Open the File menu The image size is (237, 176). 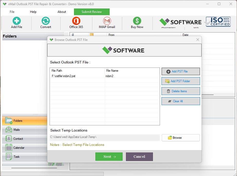pos(12,12)
